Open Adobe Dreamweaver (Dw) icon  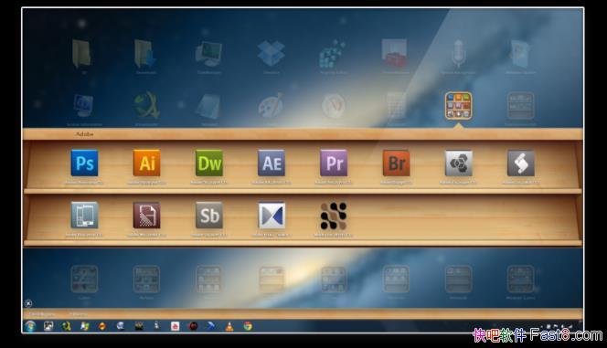[209, 163]
